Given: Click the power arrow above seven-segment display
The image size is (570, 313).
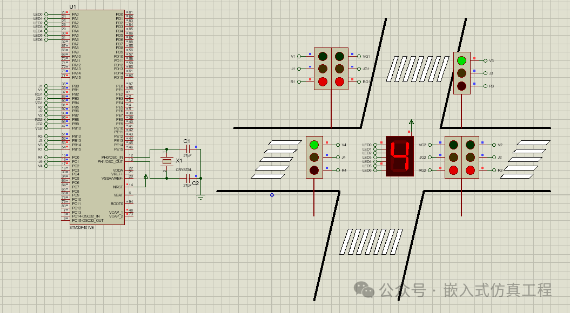Looking at the screenshot, I should pos(411,123).
